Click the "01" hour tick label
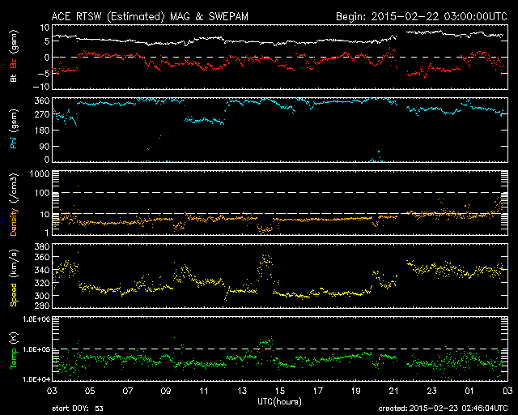Image resolution: width=518 pixels, height=415 pixels. click(469, 391)
